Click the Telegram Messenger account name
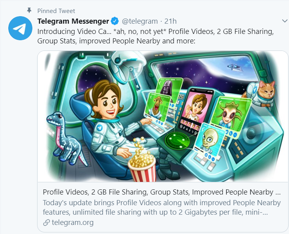 tap(73, 21)
